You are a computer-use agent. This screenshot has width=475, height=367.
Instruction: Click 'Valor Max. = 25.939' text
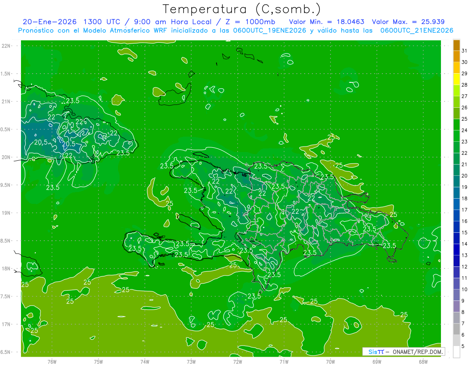(408, 22)
